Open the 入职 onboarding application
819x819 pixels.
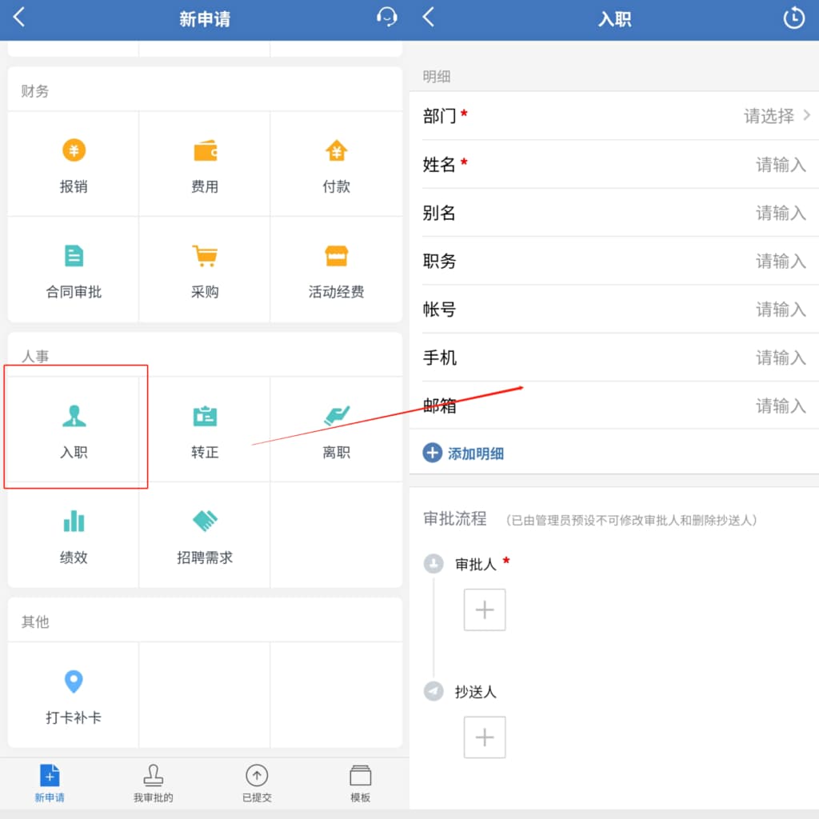click(x=73, y=428)
